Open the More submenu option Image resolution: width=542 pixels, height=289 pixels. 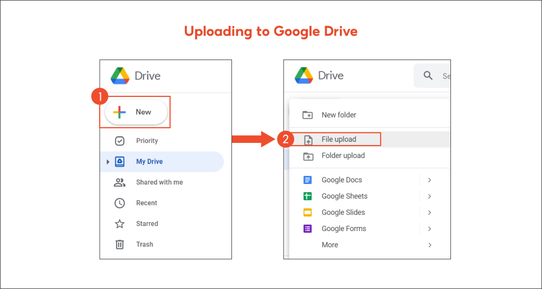330,245
